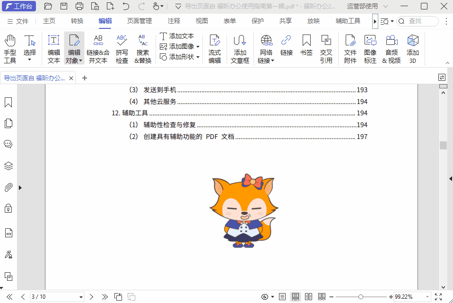Screen dimensions: 453x303
Task: Select the 手型工具 (Hand tool)
Action: (10, 47)
